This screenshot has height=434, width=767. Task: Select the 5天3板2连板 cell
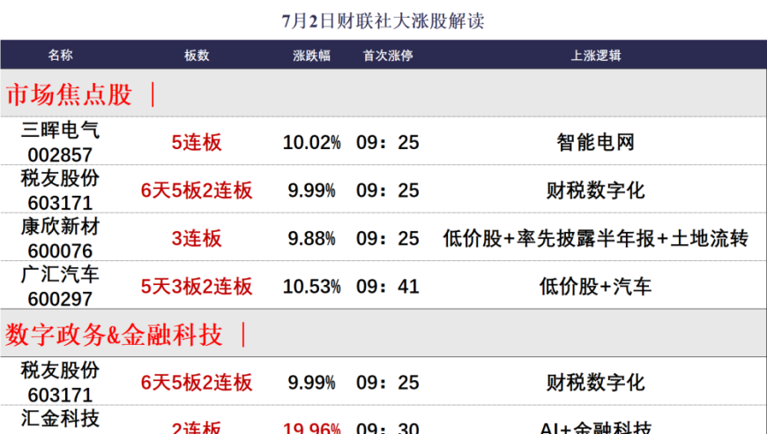point(197,286)
